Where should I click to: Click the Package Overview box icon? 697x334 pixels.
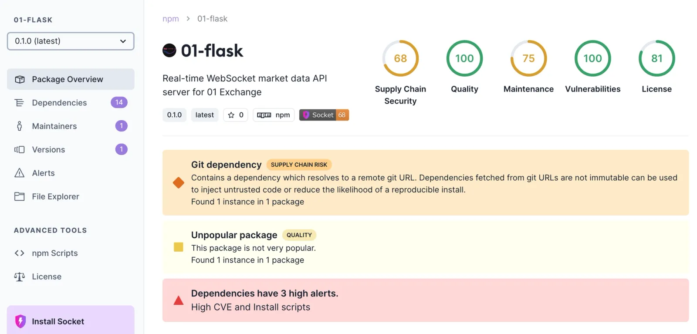pyautogui.click(x=20, y=79)
